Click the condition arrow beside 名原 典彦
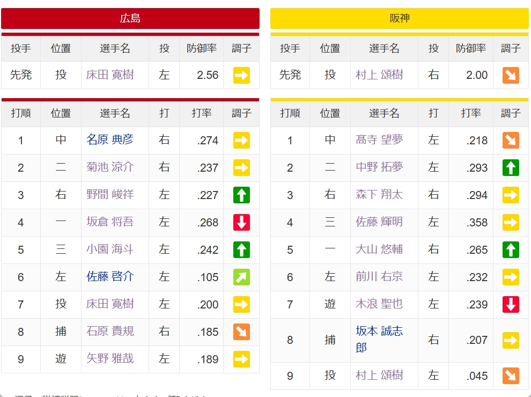531x397 pixels. click(x=241, y=140)
